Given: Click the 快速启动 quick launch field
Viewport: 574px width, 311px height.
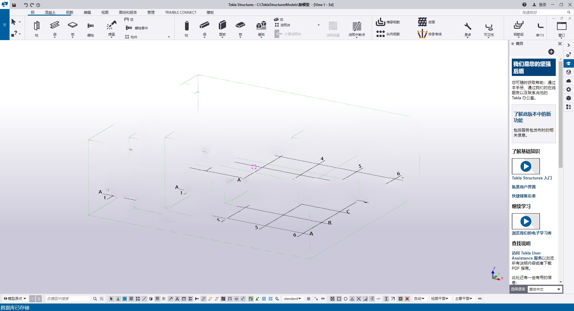Looking at the screenshot, I should pos(543,12).
